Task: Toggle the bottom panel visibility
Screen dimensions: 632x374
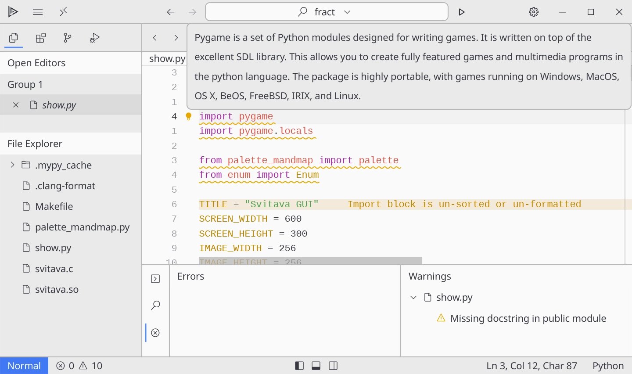Action: (x=316, y=366)
